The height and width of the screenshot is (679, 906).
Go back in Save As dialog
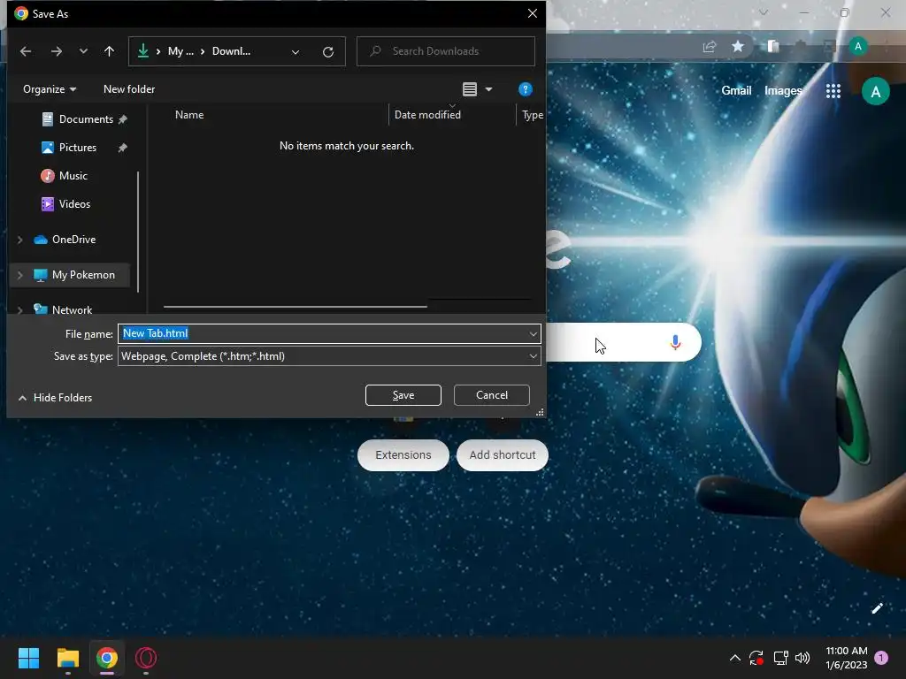coord(26,51)
